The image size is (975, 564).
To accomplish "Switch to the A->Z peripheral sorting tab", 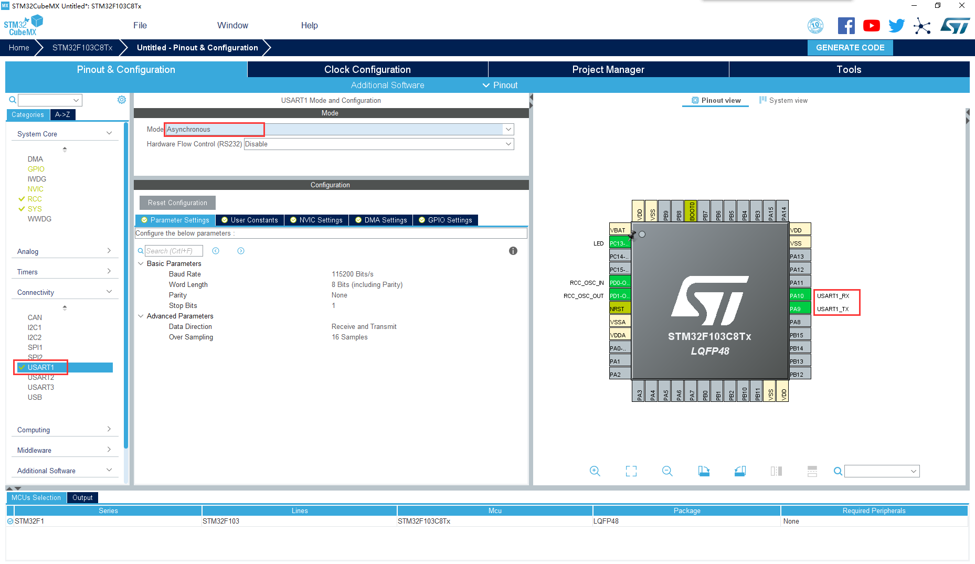I will (62, 114).
